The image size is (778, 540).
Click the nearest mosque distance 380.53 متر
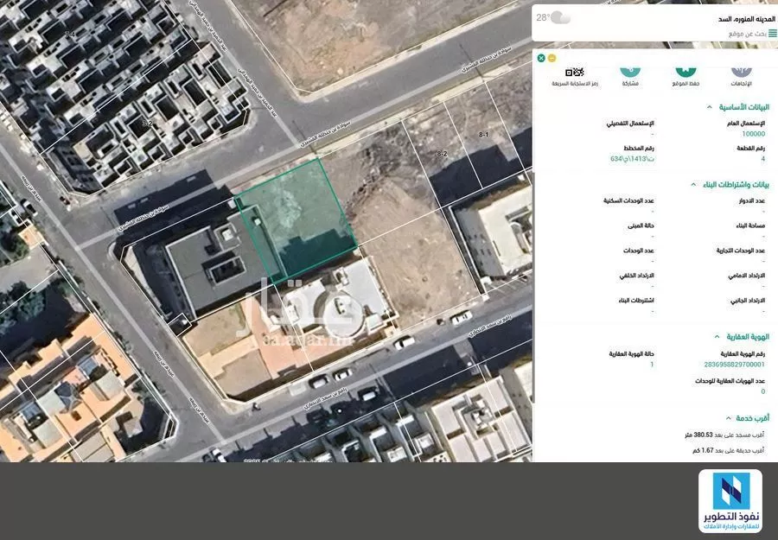[724, 435]
